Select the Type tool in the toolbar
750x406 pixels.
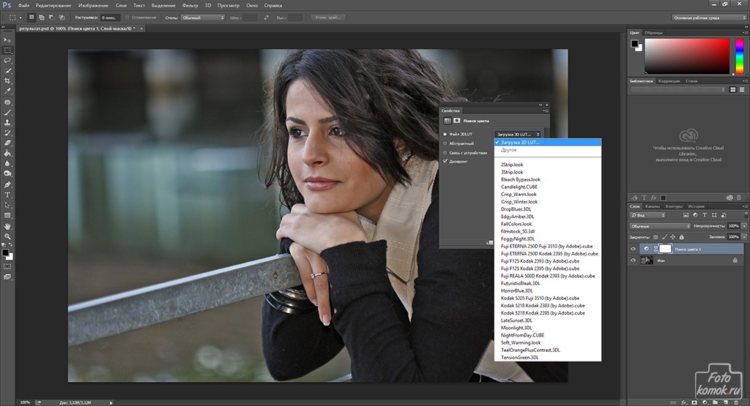(x=7, y=195)
